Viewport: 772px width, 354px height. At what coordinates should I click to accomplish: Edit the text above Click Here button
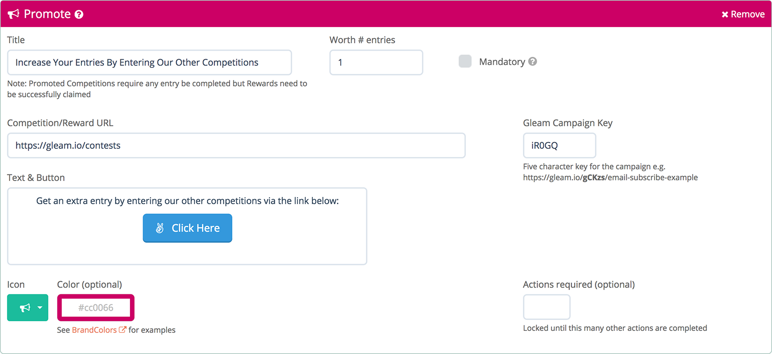[x=187, y=201]
